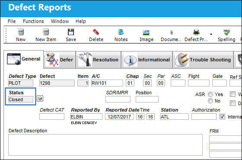Click the Defect Type field showing PILOT

pos(21,83)
